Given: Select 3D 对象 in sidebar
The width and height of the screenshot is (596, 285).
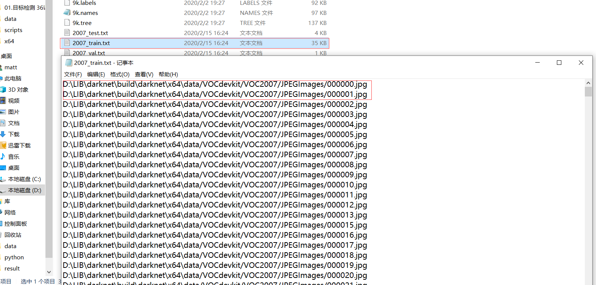Looking at the screenshot, I should 18,89.
